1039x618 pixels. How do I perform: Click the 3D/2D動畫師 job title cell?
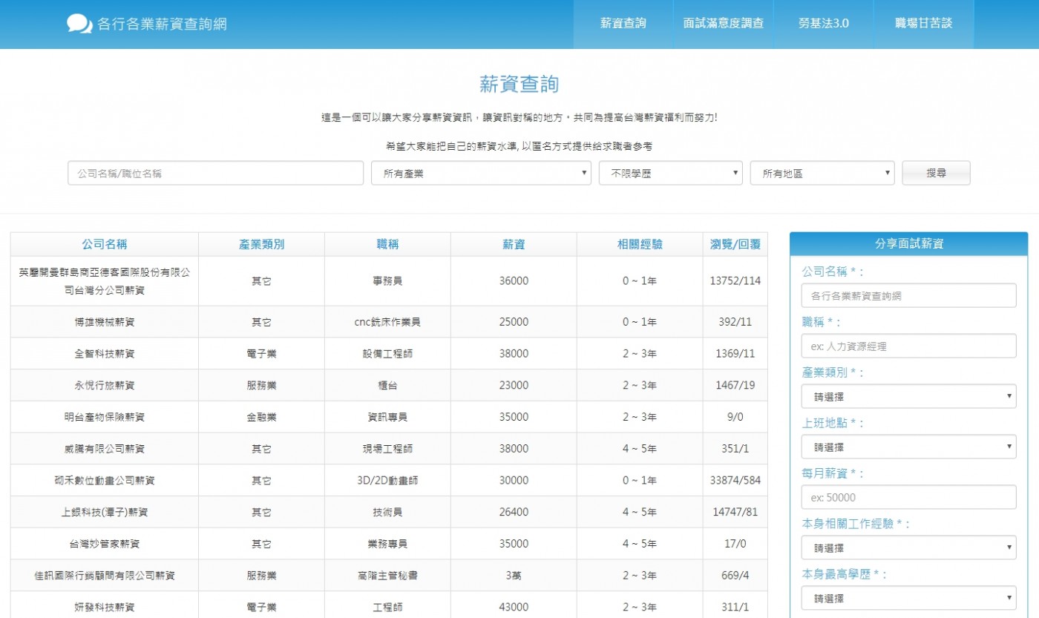point(387,481)
